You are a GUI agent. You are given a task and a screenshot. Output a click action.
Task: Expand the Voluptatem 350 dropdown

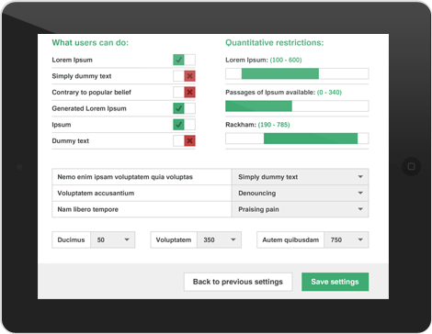click(x=219, y=239)
